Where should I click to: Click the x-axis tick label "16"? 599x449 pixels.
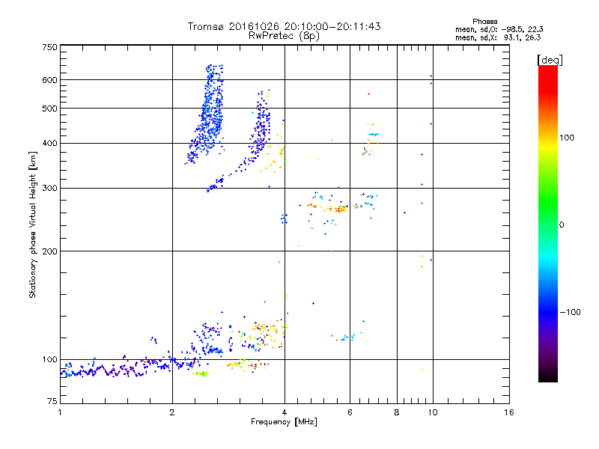coord(509,412)
